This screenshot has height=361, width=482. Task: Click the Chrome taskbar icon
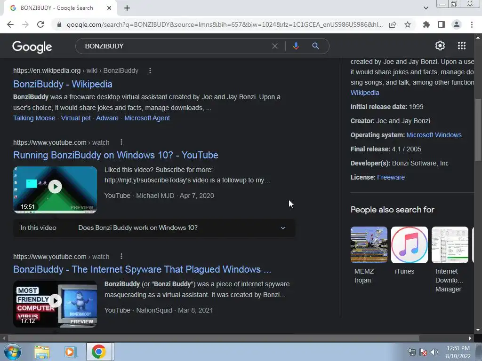click(99, 352)
